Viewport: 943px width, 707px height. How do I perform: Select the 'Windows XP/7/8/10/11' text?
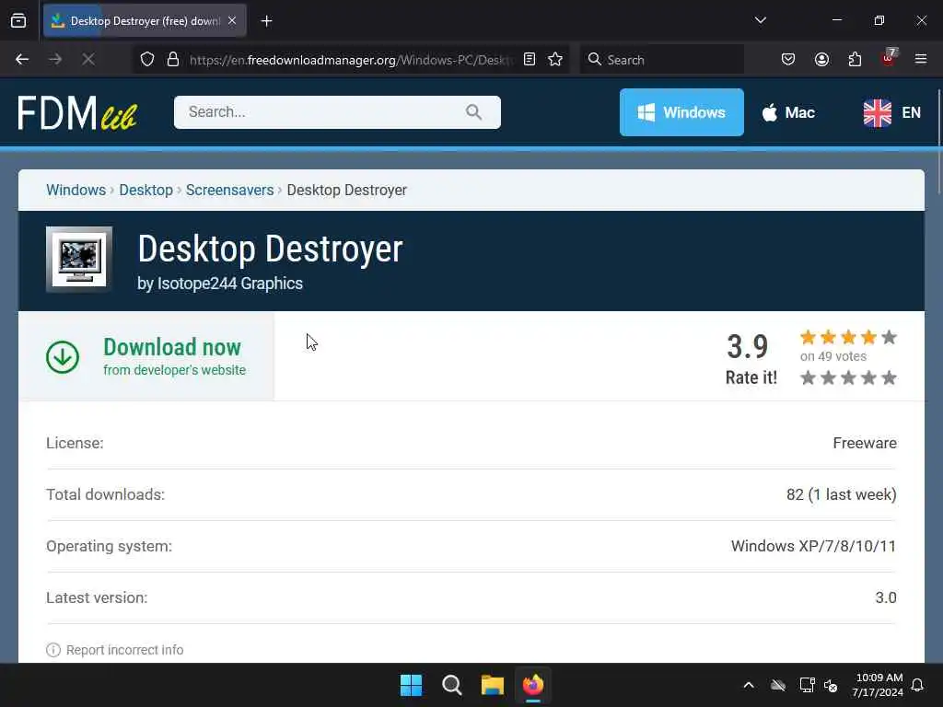(814, 547)
